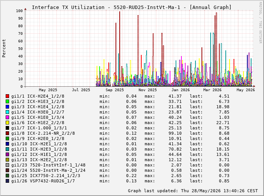The height and width of the screenshot is (196, 264).
Task: Click the gi1/26 max value 6.36
Action: tap(177, 181)
